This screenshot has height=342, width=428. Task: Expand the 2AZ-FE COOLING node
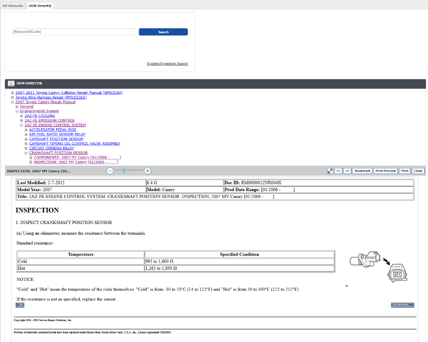pos(21,116)
